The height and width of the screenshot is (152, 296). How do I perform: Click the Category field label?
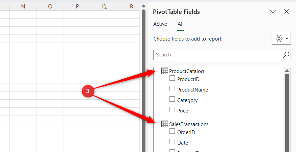(x=187, y=100)
